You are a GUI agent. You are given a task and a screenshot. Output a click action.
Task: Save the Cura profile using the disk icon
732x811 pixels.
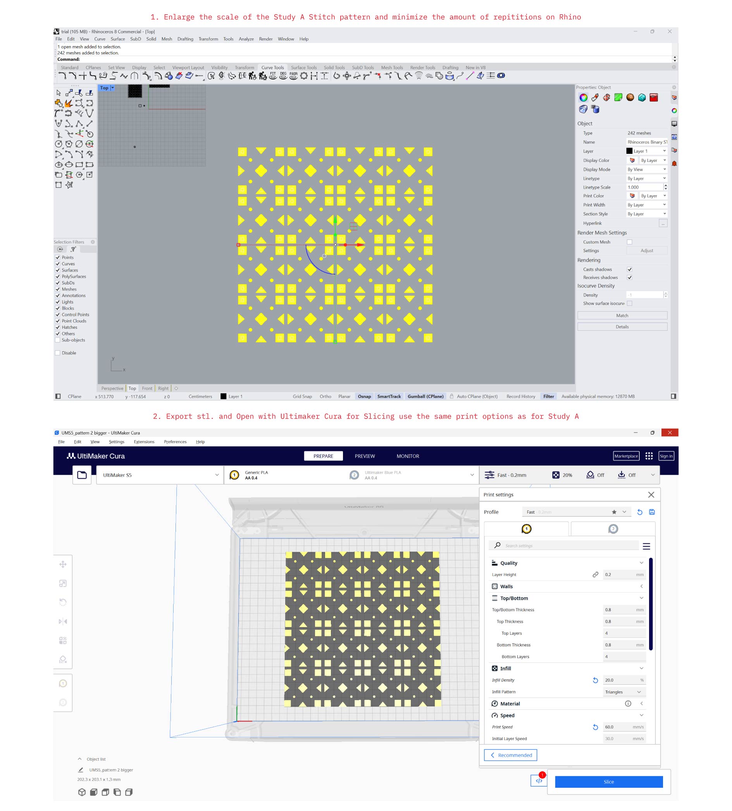tap(652, 512)
